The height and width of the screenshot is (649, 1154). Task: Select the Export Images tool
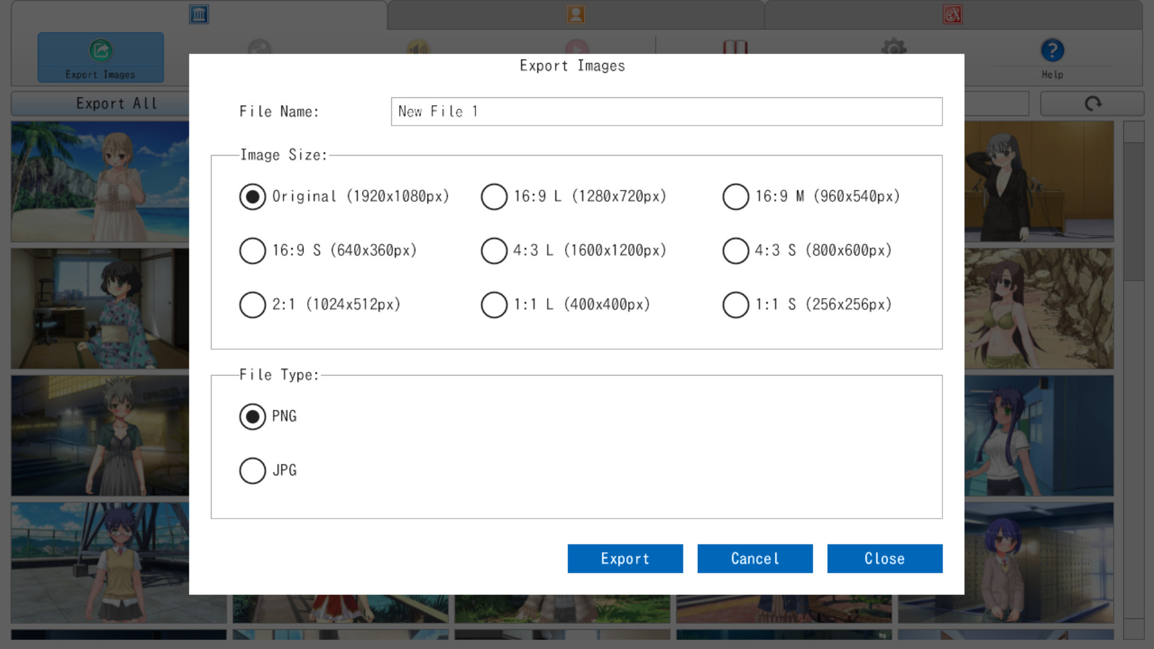(100, 57)
